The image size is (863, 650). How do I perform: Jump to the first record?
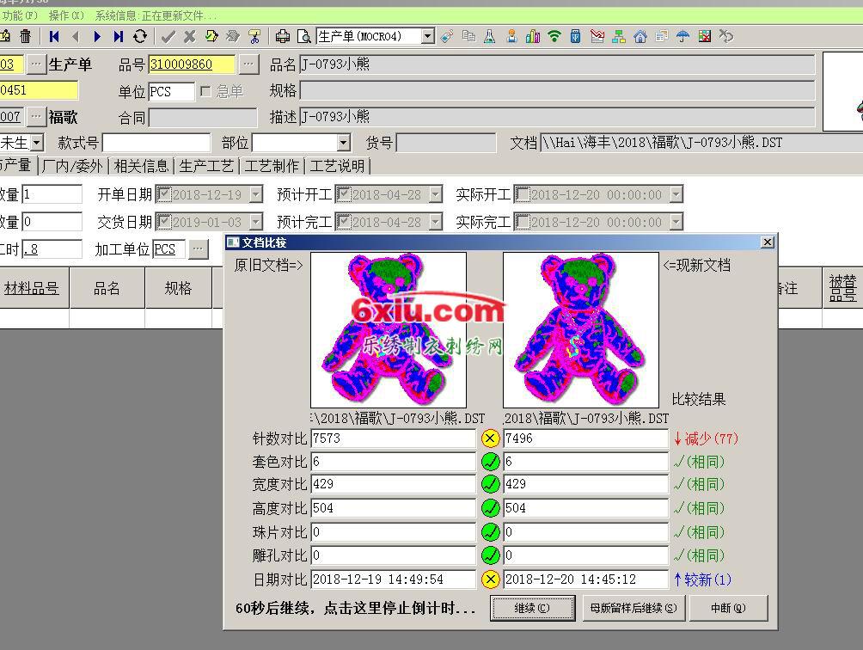tap(54, 36)
